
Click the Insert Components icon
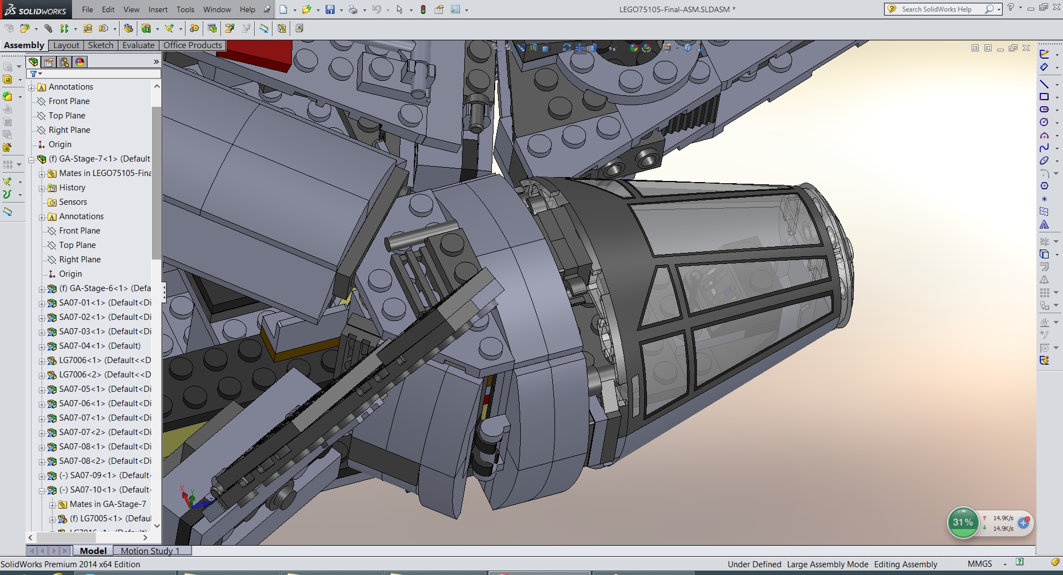(x=24, y=28)
